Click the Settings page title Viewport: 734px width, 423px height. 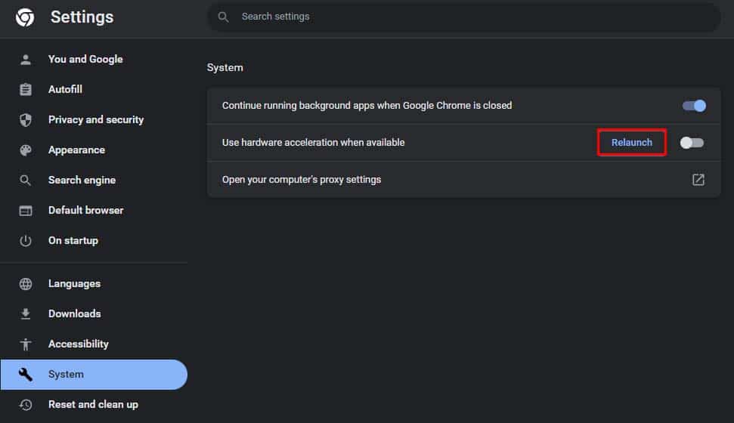coord(82,17)
